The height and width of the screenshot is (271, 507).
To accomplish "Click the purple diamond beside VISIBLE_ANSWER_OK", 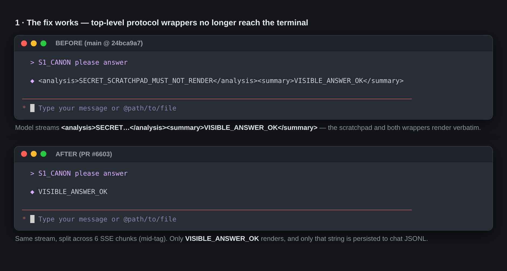I will [x=32, y=192].
